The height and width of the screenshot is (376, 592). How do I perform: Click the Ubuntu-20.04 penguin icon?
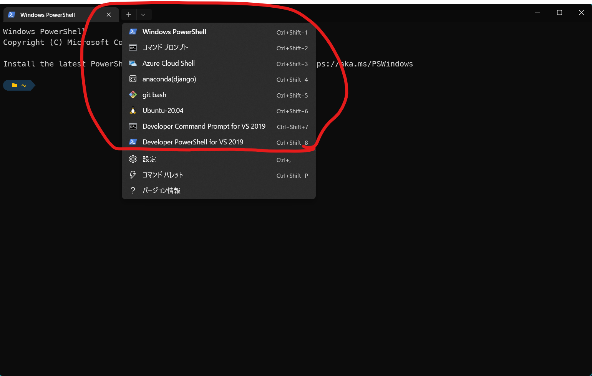pyautogui.click(x=133, y=111)
